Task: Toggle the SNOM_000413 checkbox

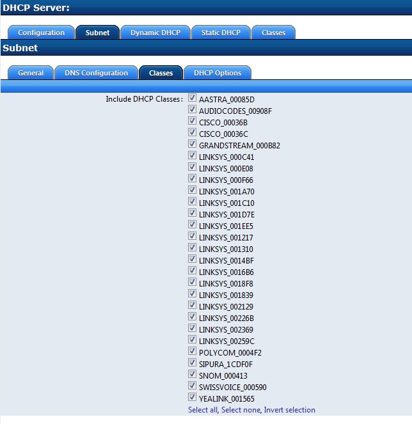Action: click(192, 374)
